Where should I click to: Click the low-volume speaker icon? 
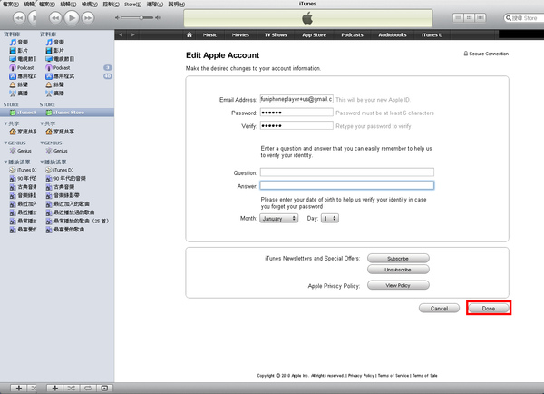click(117, 18)
